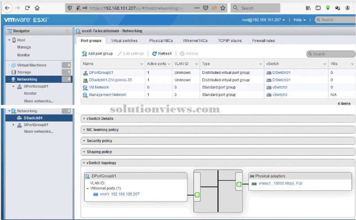This screenshot has height=220, width=356.
Task: Click the ESXi header Search field
Action: click(x=335, y=20)
